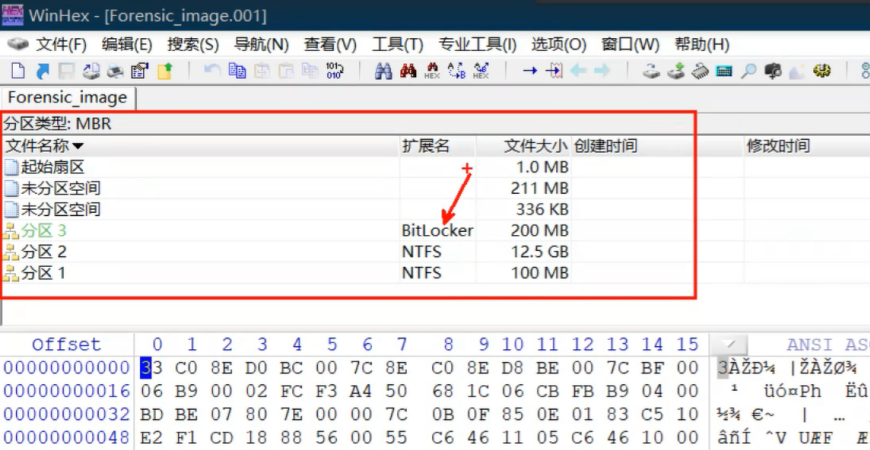Click the Go to offset arrow icon
The image size is (870, 450).
click(x=530, y=71)
